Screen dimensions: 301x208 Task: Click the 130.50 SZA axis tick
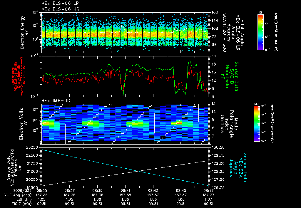click(x=218, y=147)
